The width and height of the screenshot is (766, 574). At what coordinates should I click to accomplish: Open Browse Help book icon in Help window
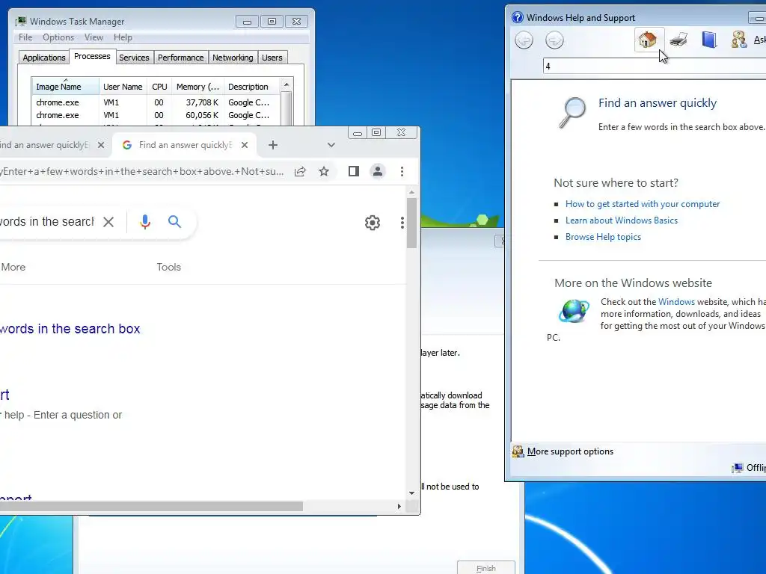coord(709,40)
